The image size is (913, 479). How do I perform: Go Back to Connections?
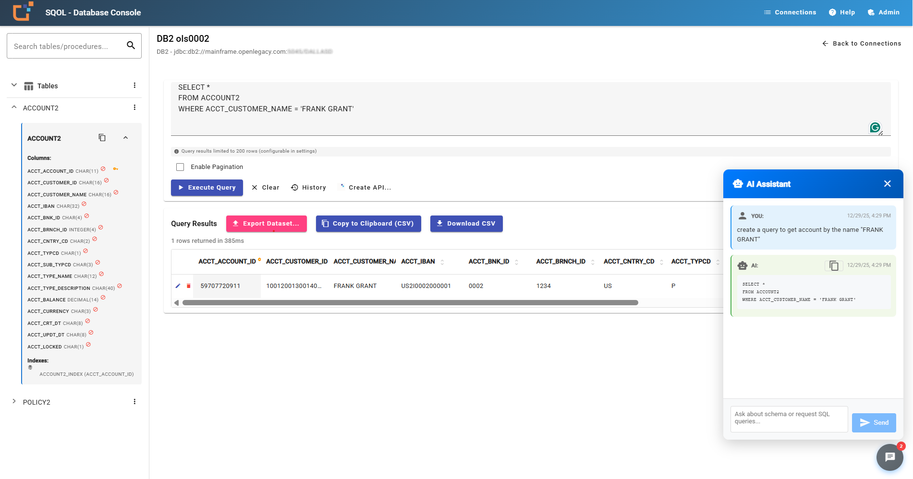click(861, 43)
